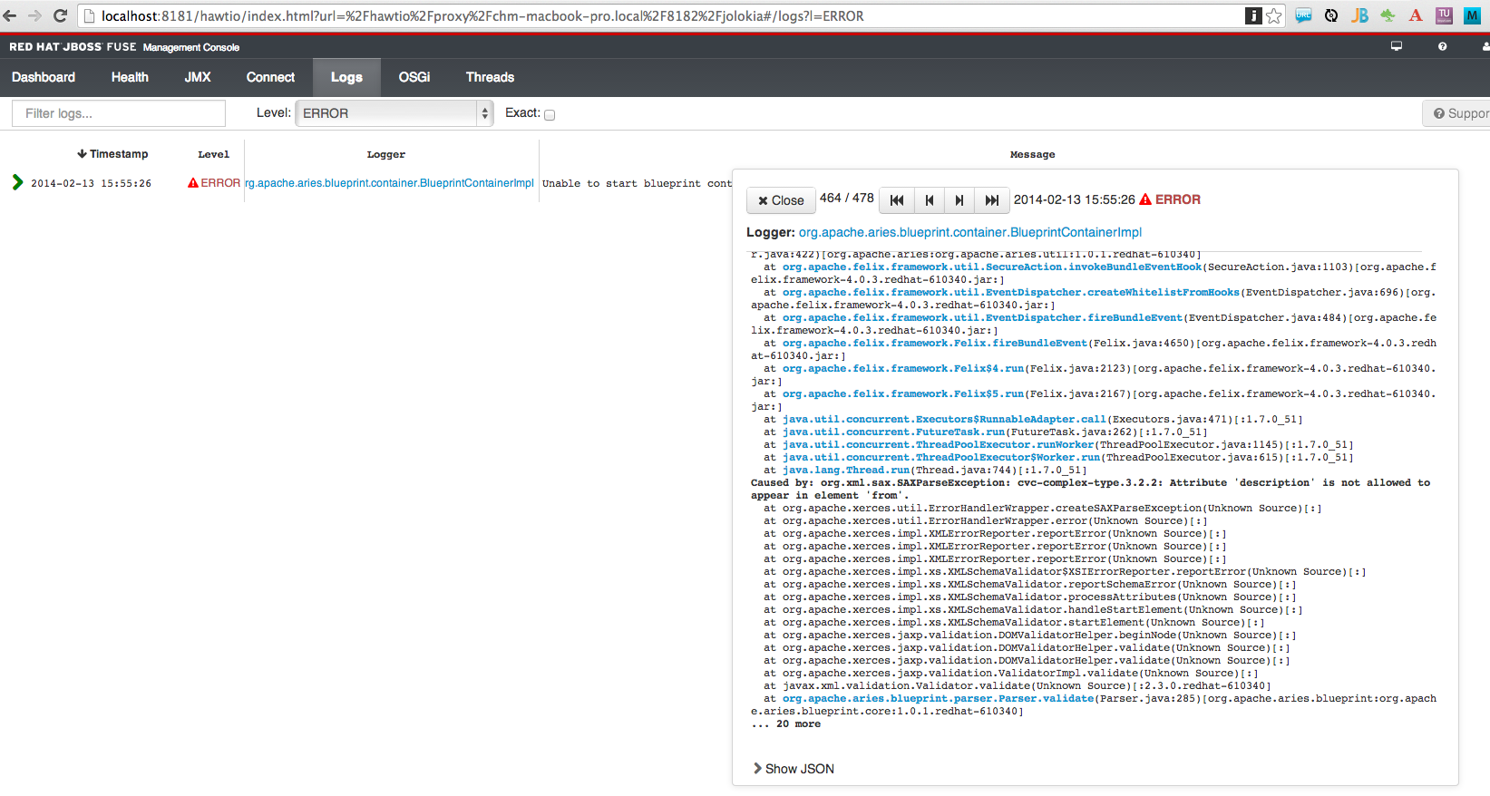Jump to the last log entry
Screen dimensions: 1490x796
click(992, 200)
